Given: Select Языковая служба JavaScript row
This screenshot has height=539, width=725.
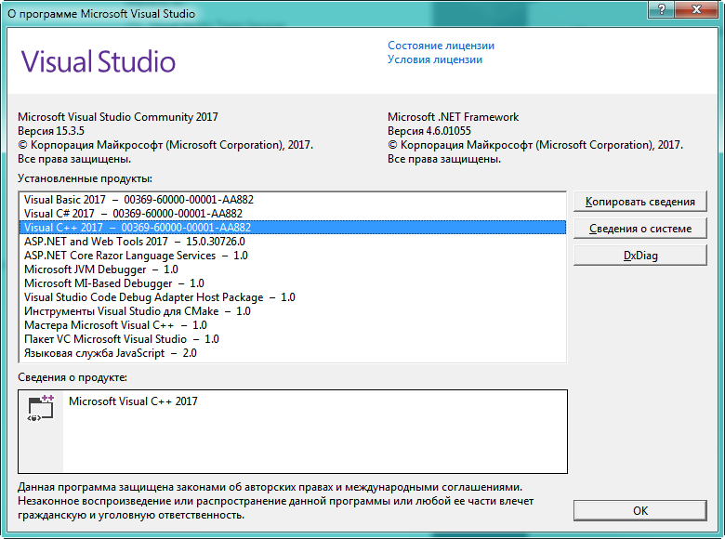Looking at the screenshot, I should click(x=292, y=353).
